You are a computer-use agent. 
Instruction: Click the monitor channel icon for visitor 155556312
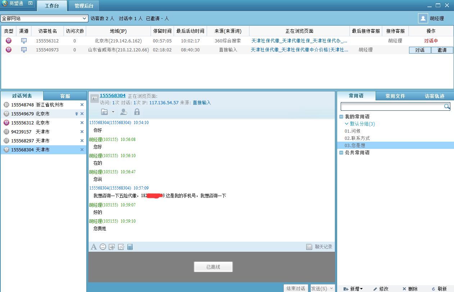(24, 41)
